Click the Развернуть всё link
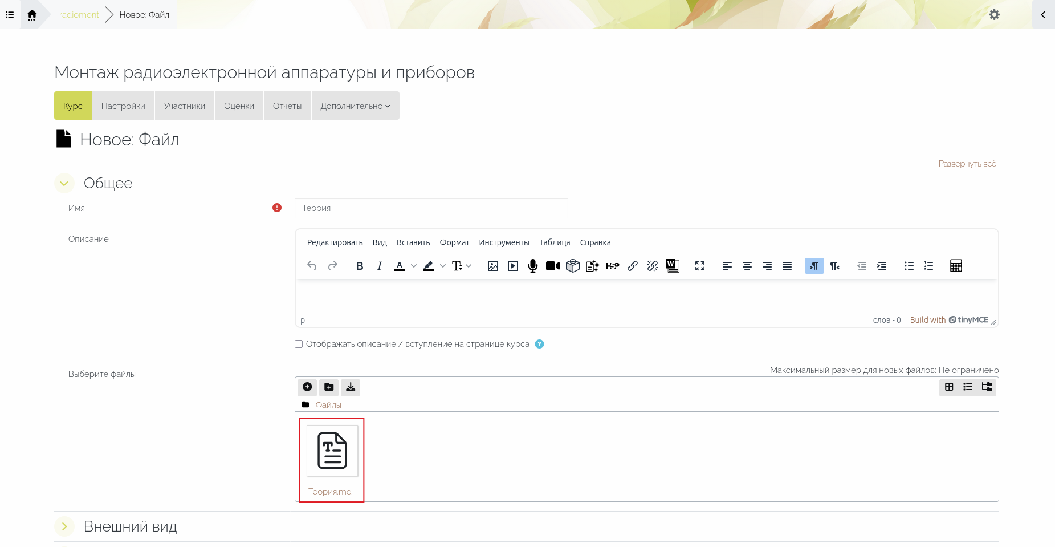This screenshot has height=547, width=1055. pos(967,164)
